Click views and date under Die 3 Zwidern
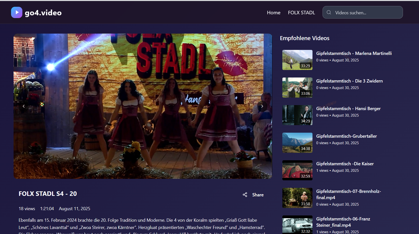 (338, 88)
